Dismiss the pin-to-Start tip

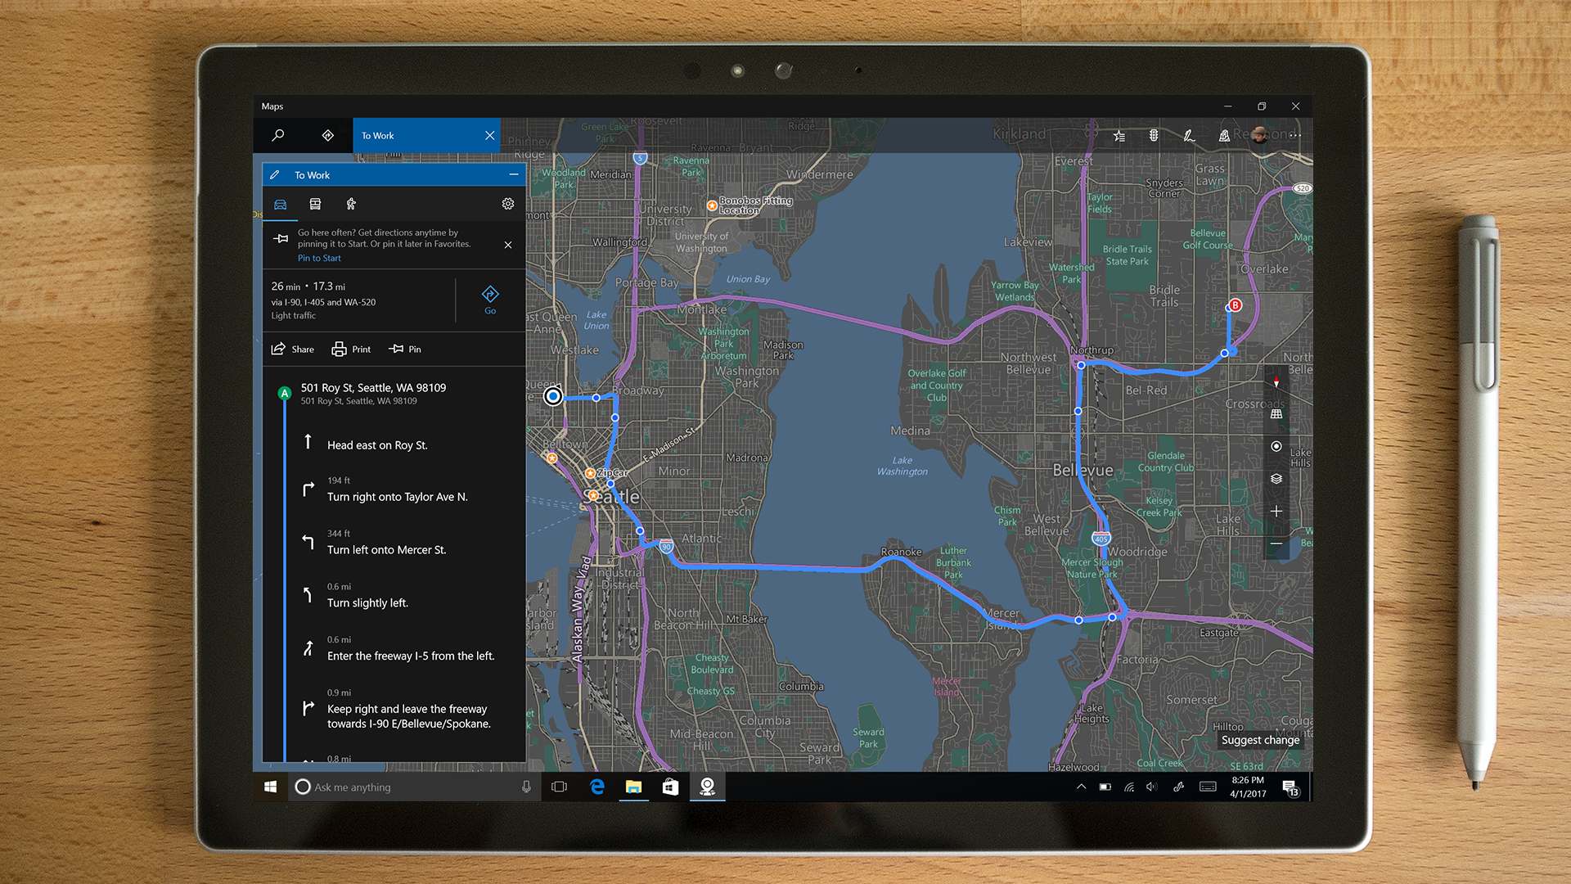[x=508, y=245]
